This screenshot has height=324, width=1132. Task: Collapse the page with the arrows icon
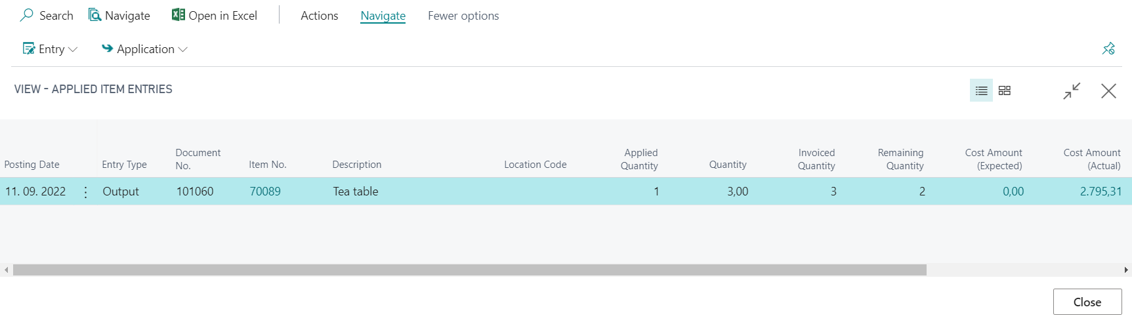pos(1072,91)
